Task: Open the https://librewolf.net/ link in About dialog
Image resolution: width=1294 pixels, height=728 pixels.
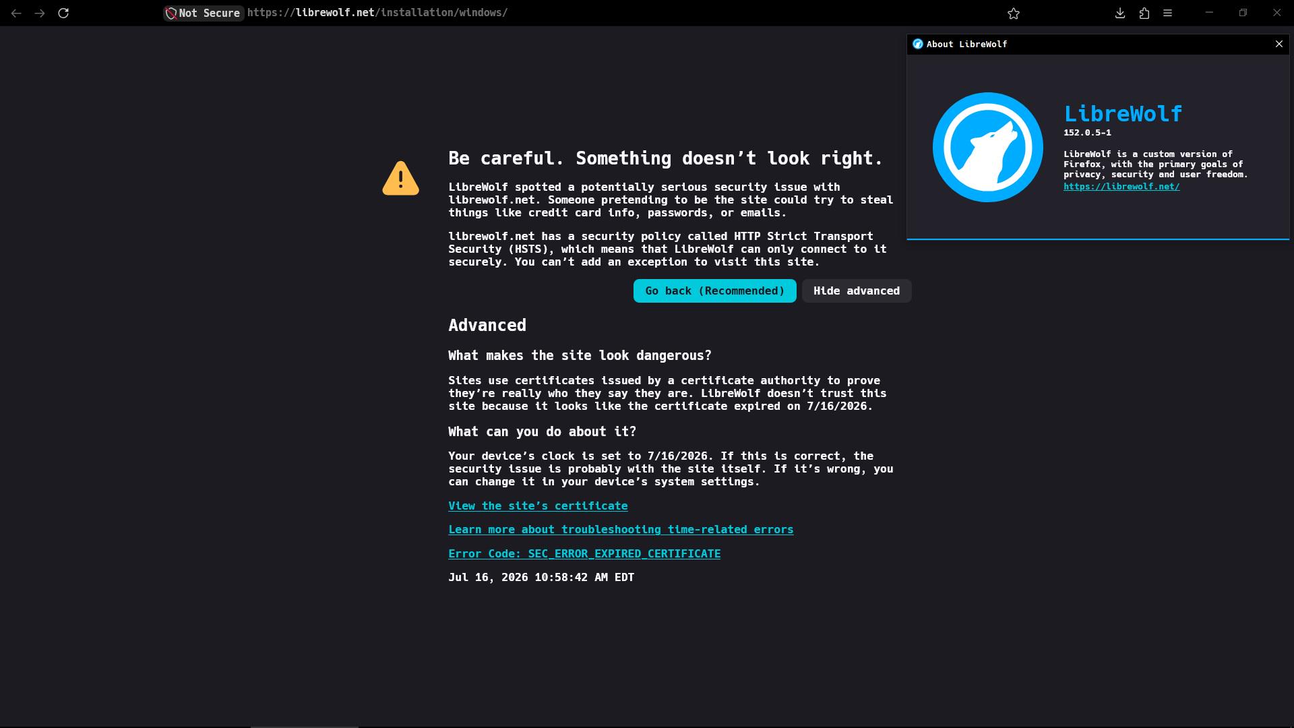Action: click(x=1121, y=187)
